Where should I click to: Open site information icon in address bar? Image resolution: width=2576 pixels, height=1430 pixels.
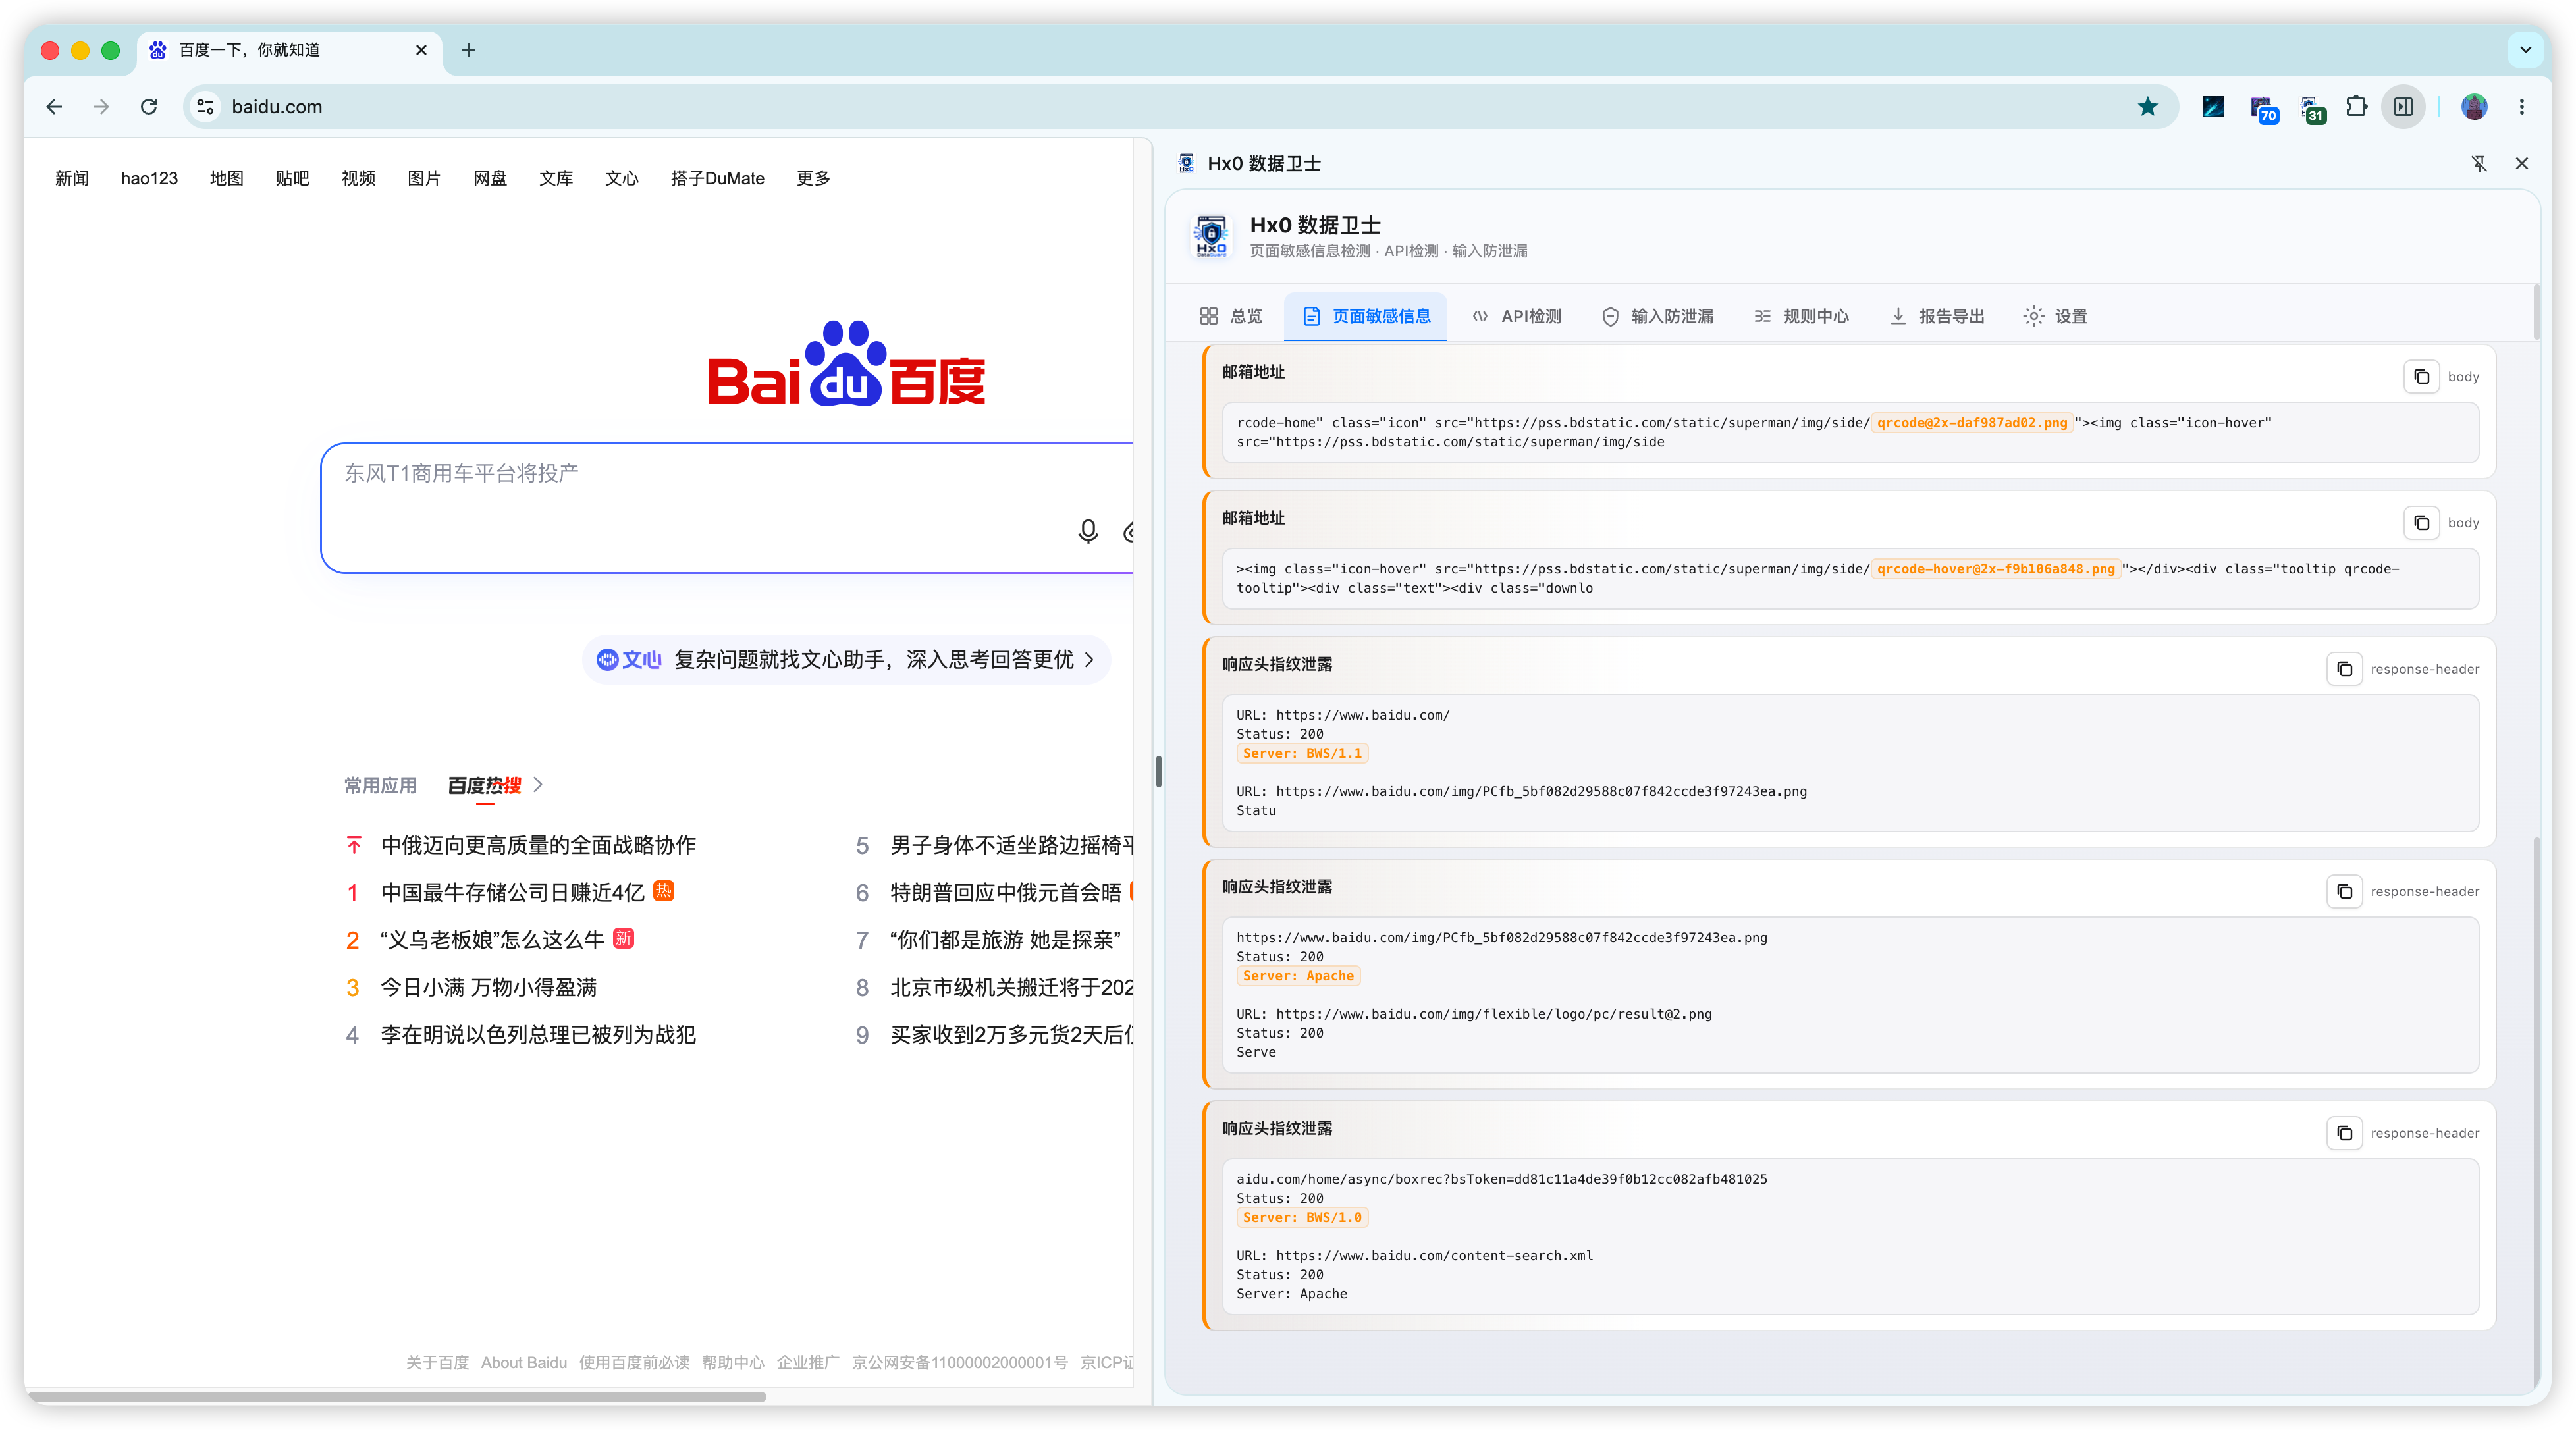(205, 107)
